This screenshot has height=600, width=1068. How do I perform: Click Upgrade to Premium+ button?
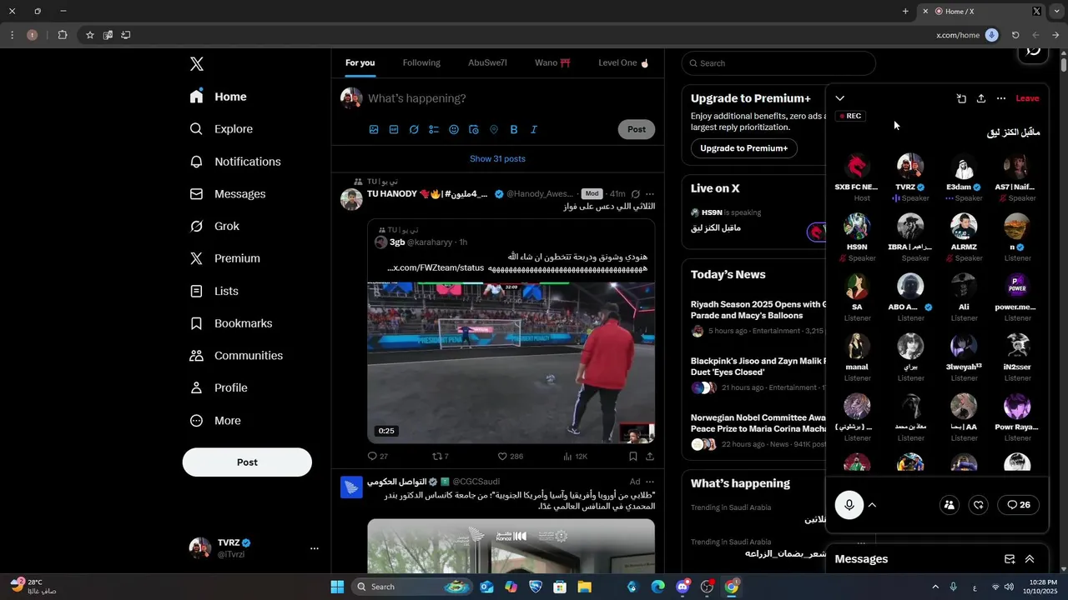(x=743, y=148)
